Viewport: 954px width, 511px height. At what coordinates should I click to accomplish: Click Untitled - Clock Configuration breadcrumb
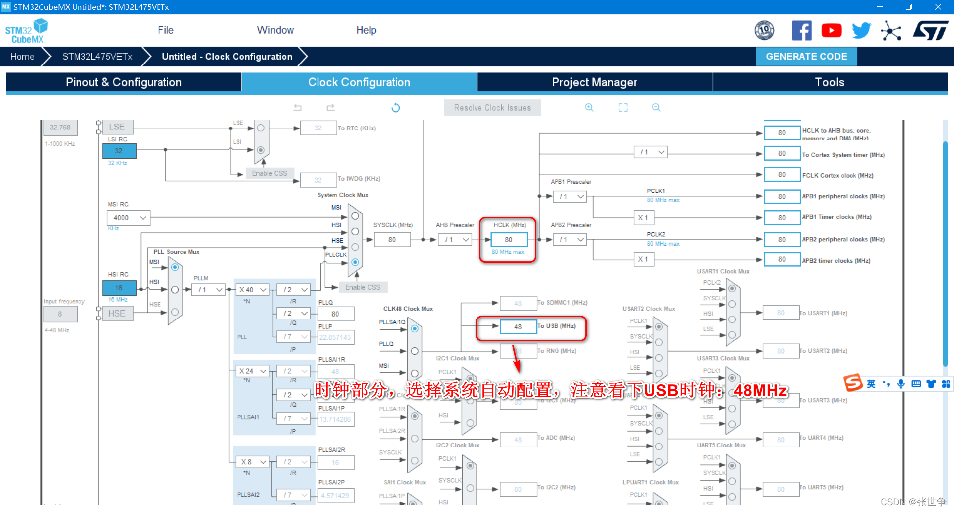pos(227,57)
